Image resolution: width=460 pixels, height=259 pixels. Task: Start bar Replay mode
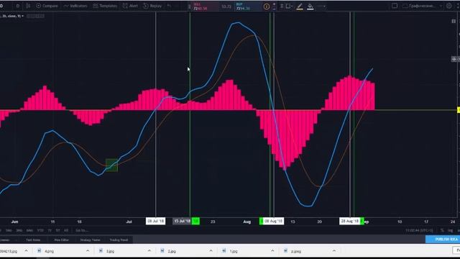tap(152, 6)
